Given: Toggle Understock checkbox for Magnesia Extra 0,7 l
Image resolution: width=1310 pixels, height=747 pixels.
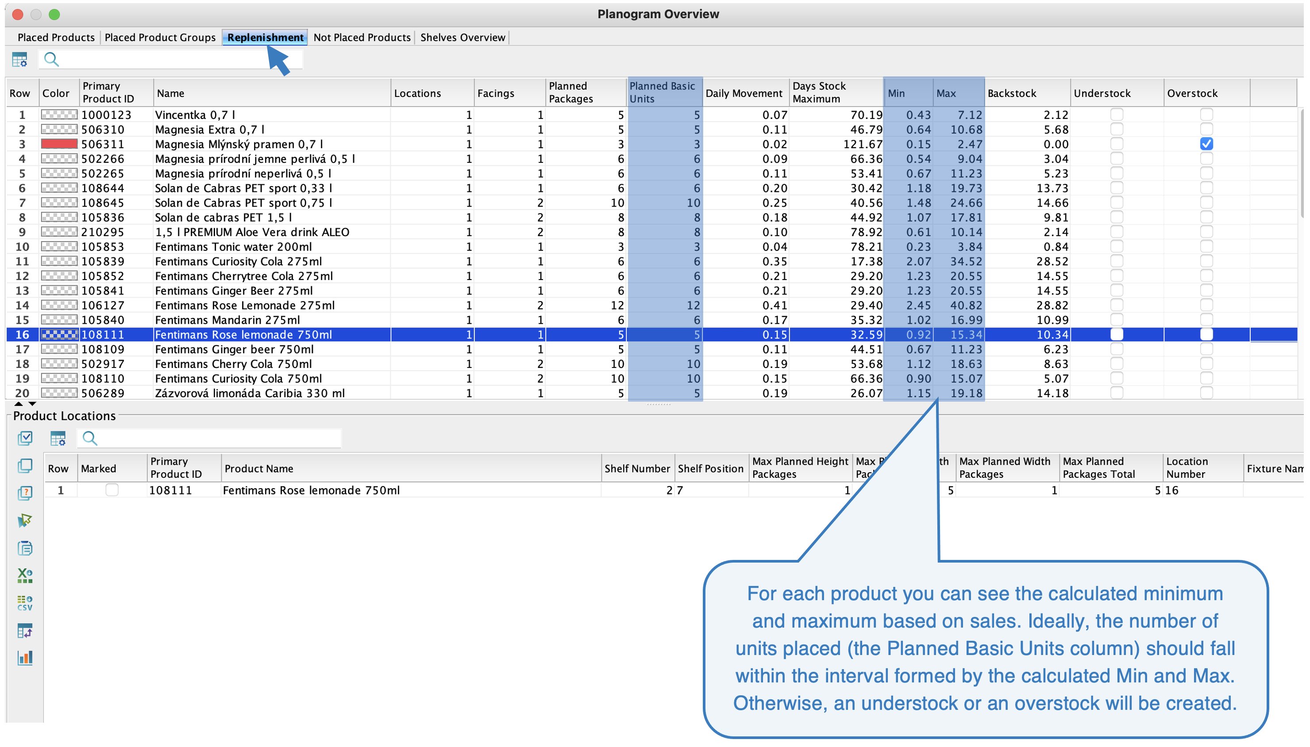Looking at the screenshot, I should pyautogui.click(x=1117, y=129).
